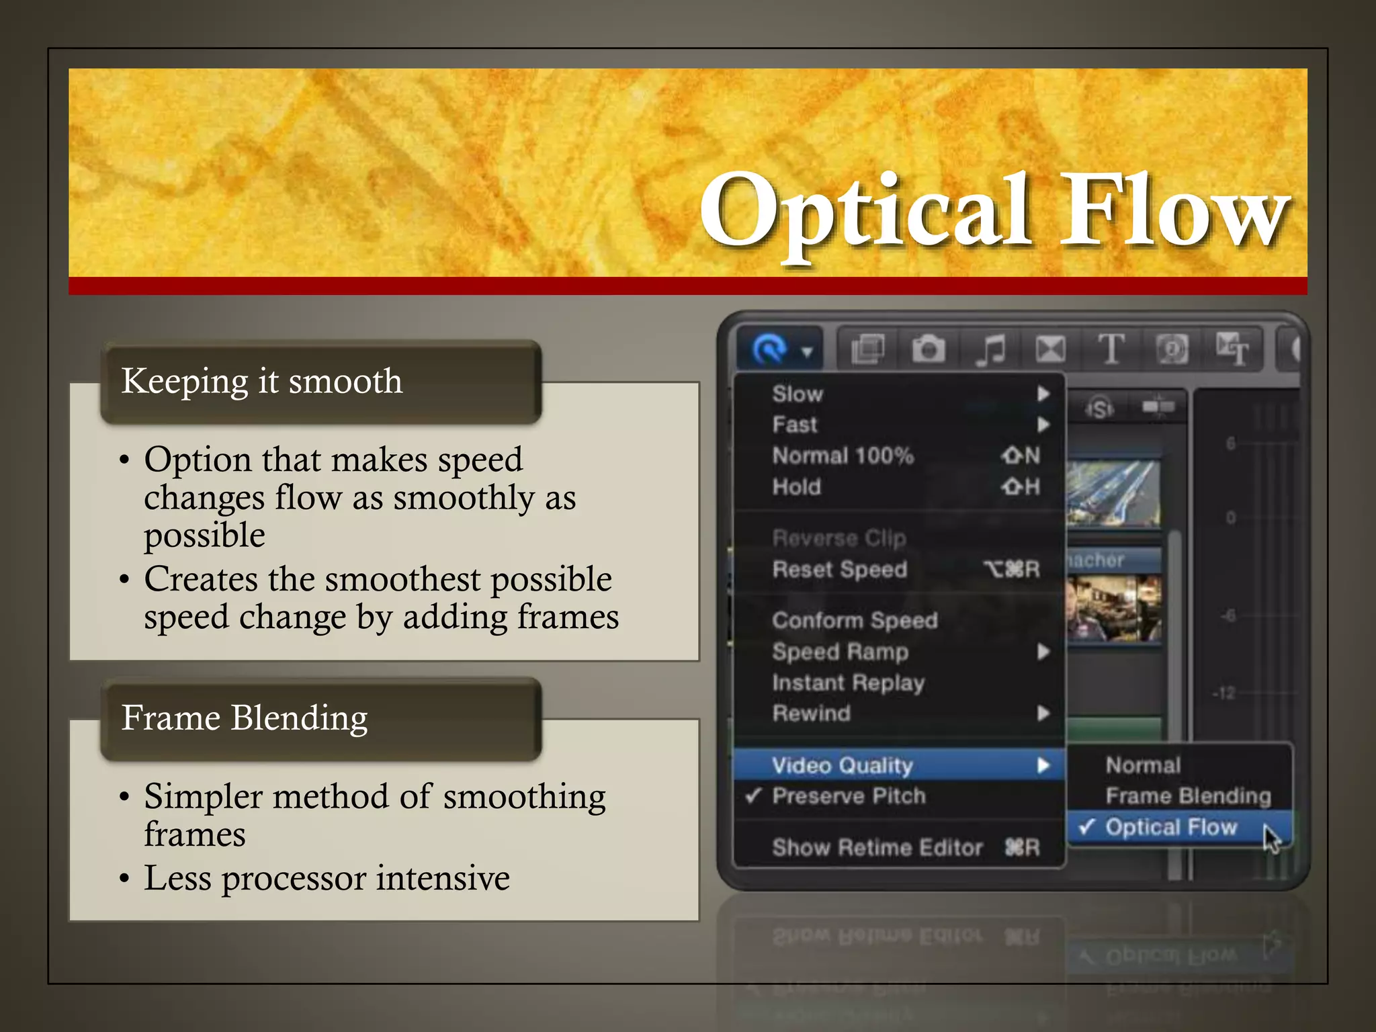
Task: Expand the Slow submenu
Action: click(x=900, y=394)
